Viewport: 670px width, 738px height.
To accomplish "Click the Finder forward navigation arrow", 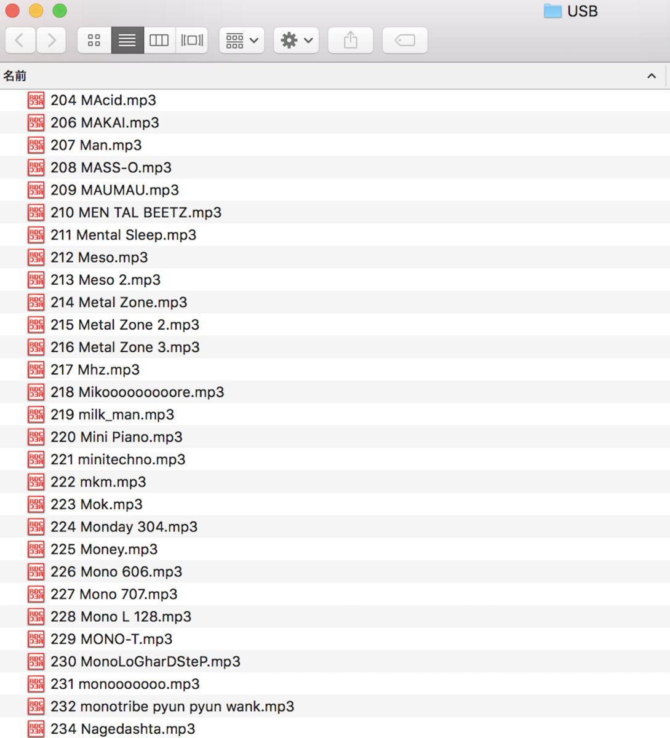I will (52, 41).
